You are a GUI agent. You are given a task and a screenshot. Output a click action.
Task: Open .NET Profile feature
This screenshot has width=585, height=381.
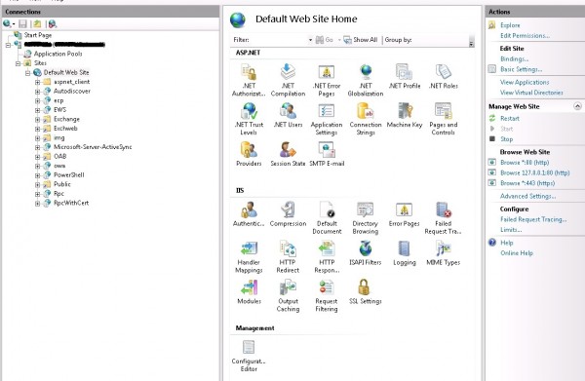405,76
